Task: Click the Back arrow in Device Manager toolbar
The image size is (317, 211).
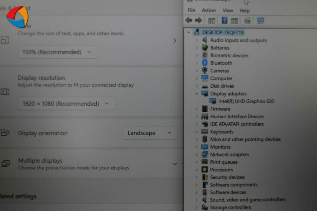Action: click(x=189, y=20)
